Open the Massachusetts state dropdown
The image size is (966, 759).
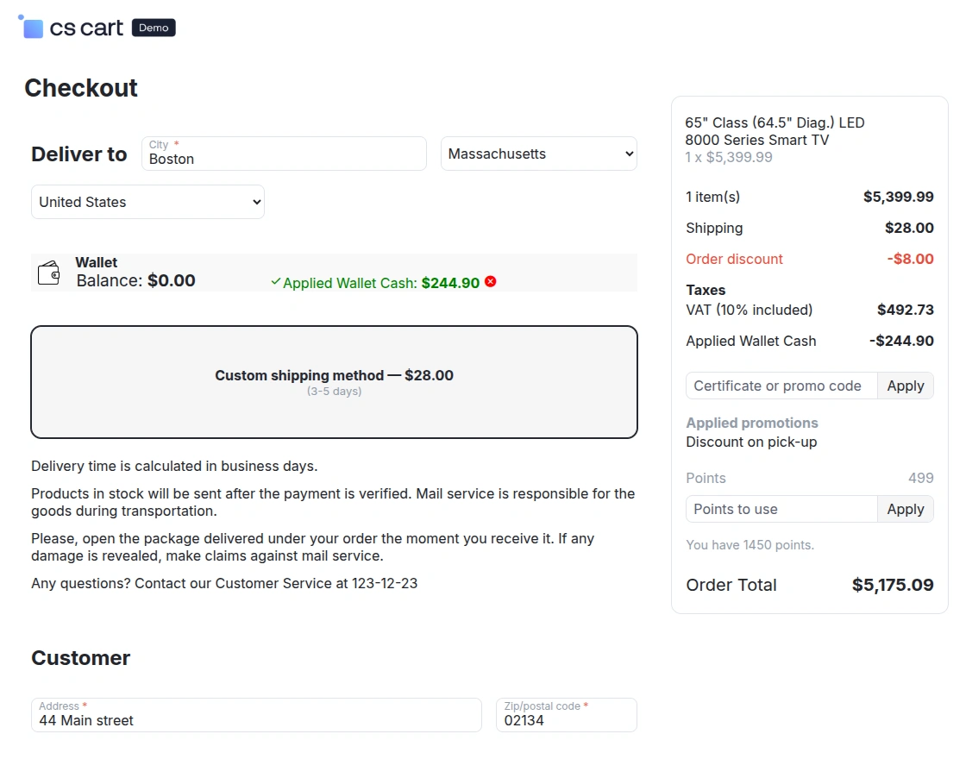click(538, 154)
